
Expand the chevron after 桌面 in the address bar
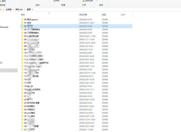pos(33,10)
